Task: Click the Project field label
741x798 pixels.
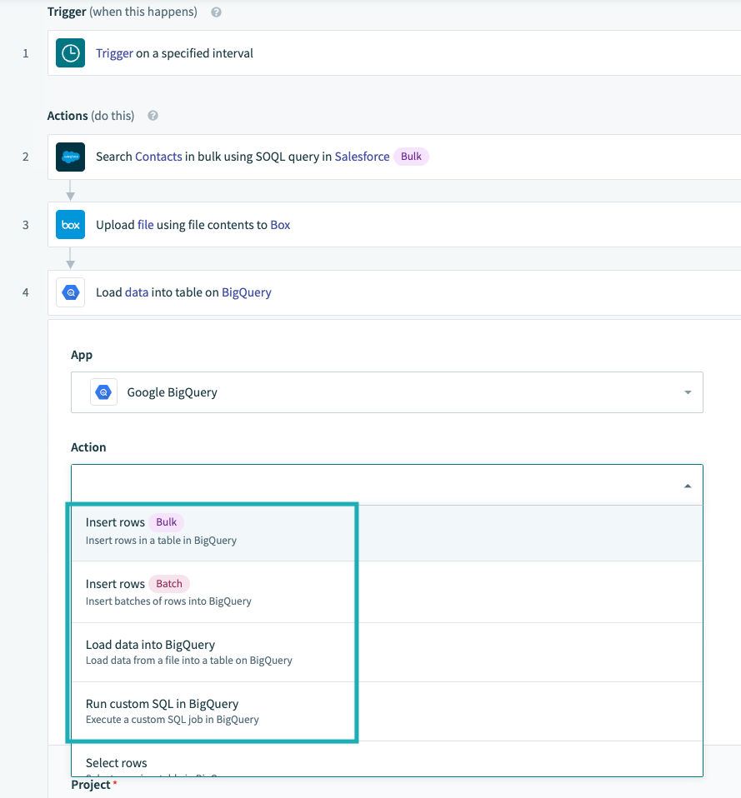Action: click(x=91, y=785)
